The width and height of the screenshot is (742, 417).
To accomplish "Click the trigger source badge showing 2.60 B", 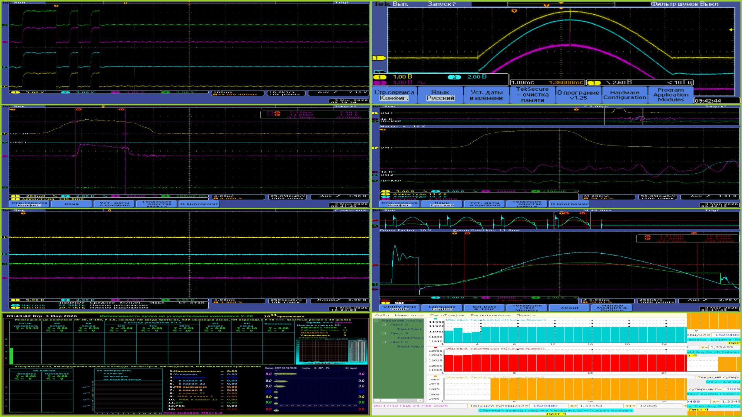I will click(594, 83).
